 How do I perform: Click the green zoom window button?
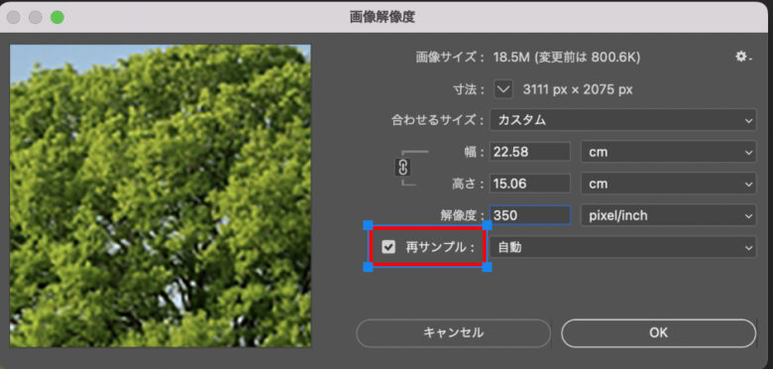[57, 17]
